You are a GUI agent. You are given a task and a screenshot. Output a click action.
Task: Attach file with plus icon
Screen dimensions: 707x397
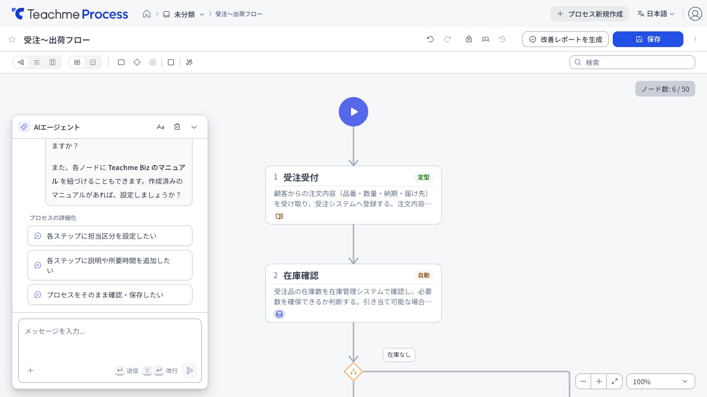coord(30,371)
